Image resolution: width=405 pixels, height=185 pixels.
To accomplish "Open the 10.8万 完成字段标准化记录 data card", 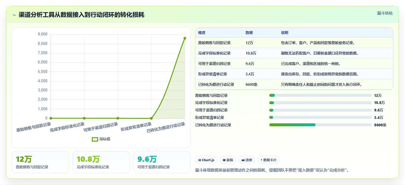I will (101, 162).
